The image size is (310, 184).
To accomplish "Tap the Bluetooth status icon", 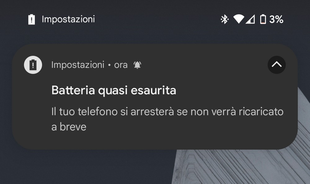I will [x=224, y=20].
